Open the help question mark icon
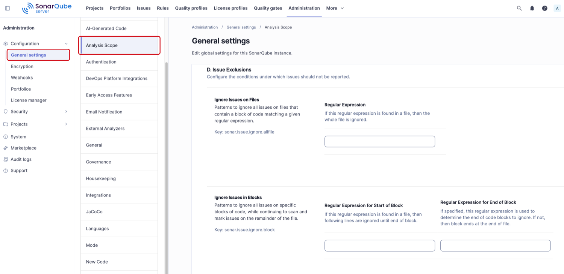The image size is (564, 274). coord(544,8)
